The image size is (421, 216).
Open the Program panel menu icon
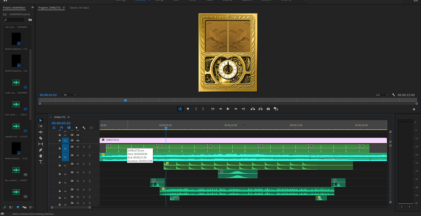click(64, 8)
